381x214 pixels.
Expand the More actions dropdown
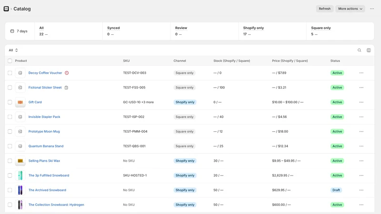tap(350, 9)
